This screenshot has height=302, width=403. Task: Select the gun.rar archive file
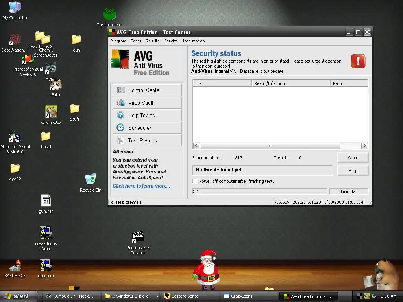pos(46,204)
